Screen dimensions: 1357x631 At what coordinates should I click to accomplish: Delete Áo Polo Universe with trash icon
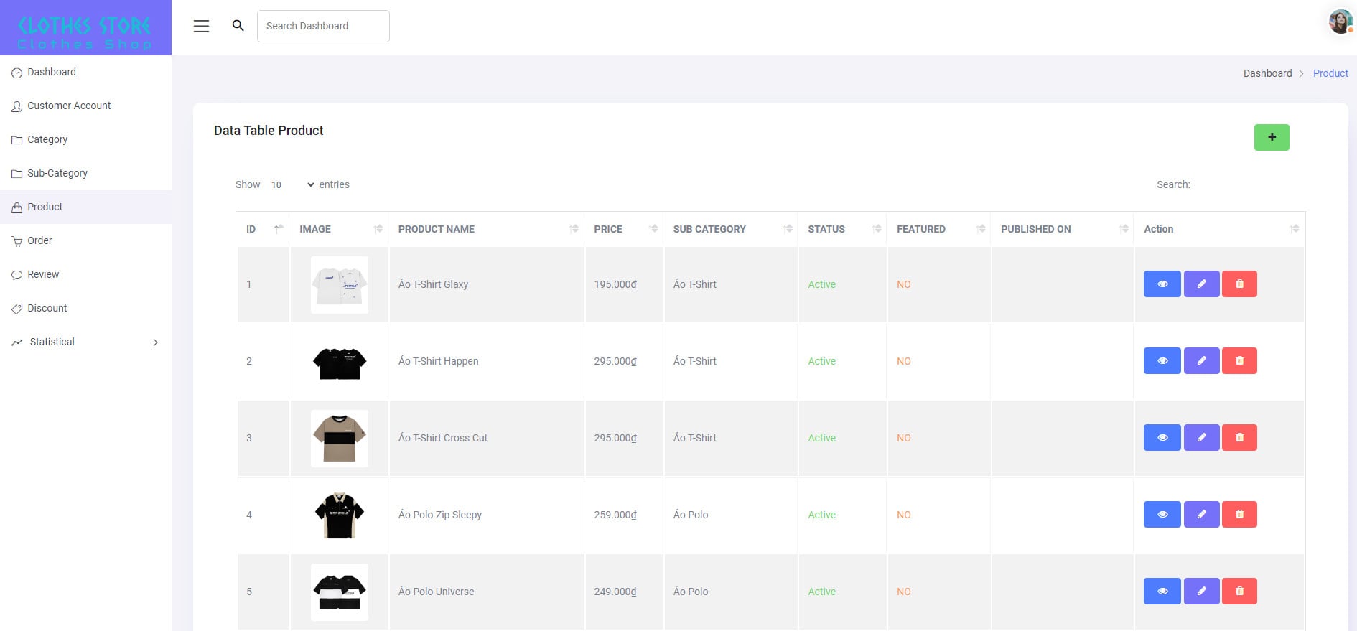point(1239,592)
